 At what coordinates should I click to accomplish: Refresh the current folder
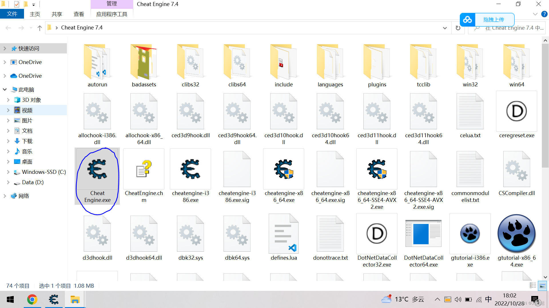[x=458, y=28]
